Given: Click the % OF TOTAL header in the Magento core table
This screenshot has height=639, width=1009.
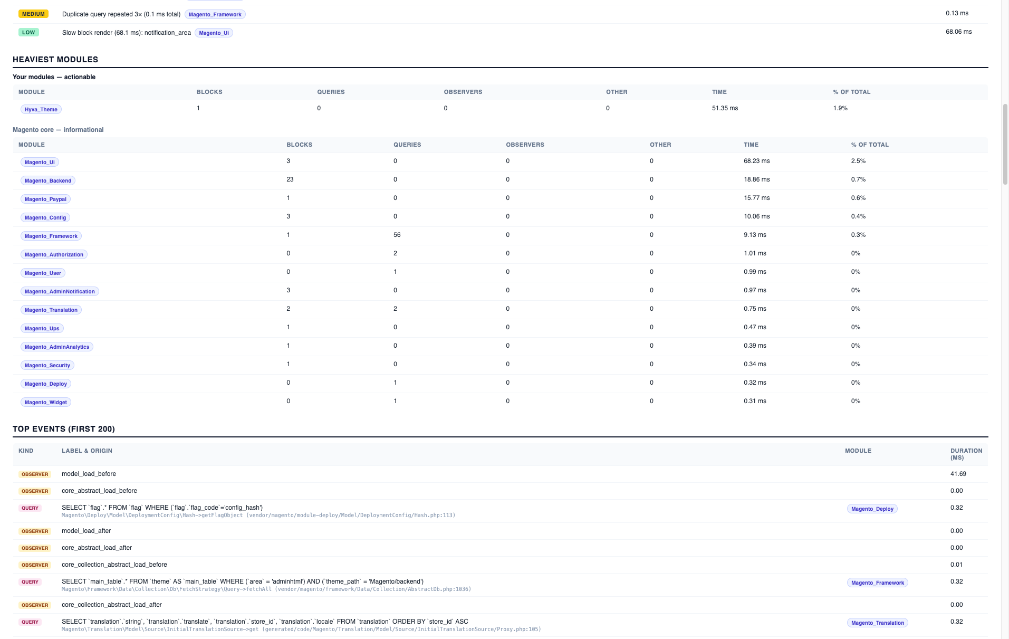Looking at the screenshot, I should click(870, 145).
